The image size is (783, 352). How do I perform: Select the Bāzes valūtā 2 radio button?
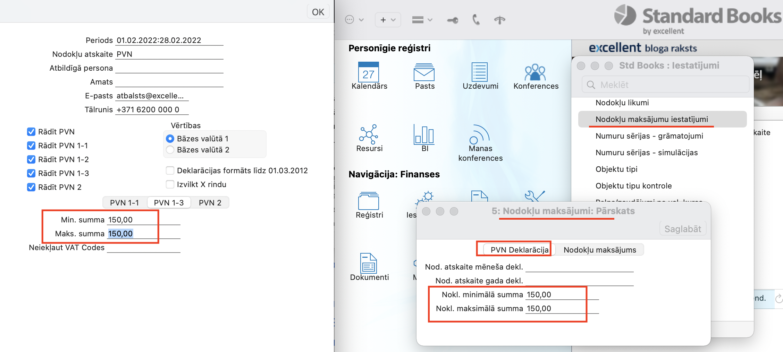point(170,150)
